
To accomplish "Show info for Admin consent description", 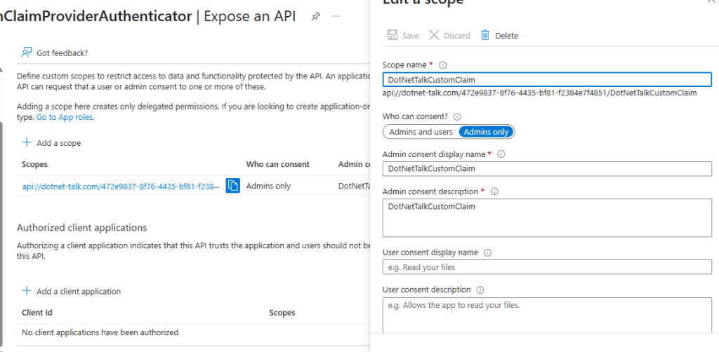I will pos(494,191).
